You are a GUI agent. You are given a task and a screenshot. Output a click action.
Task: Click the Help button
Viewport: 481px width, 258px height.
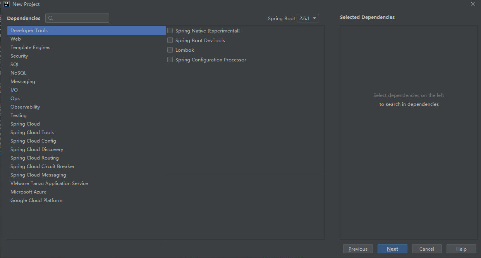click(461, 249)
